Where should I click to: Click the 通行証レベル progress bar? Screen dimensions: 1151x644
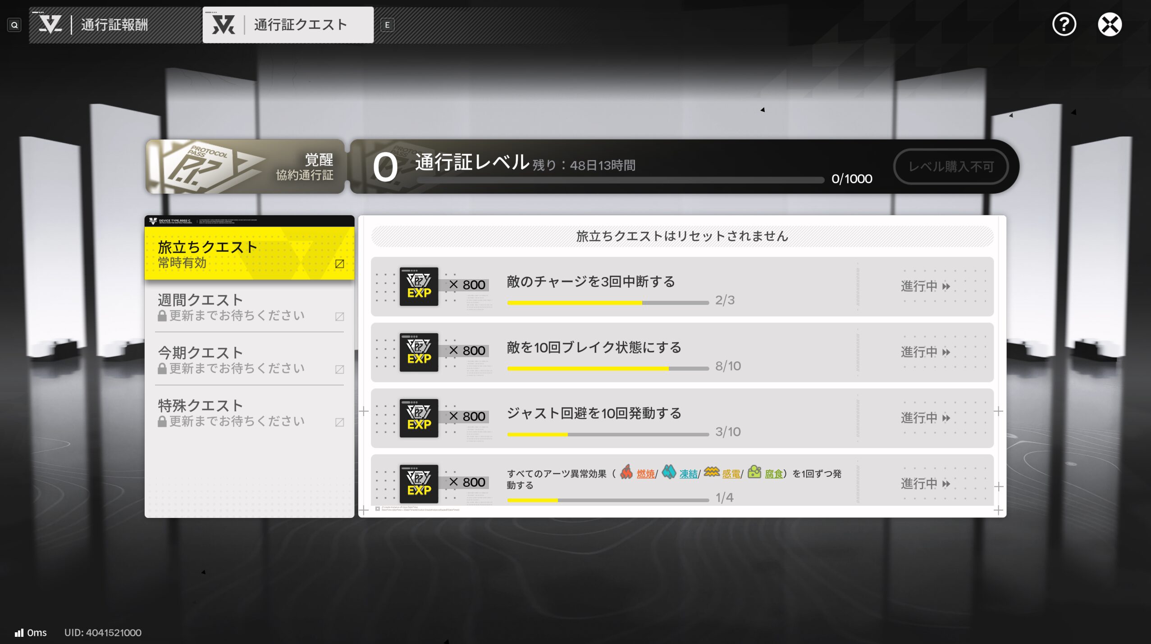coord(620,180)
